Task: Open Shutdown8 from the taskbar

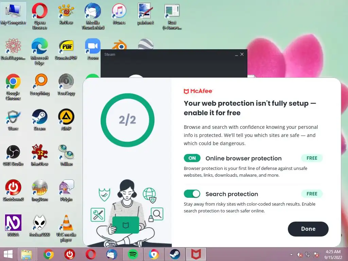Action: (x=70, y=254)
